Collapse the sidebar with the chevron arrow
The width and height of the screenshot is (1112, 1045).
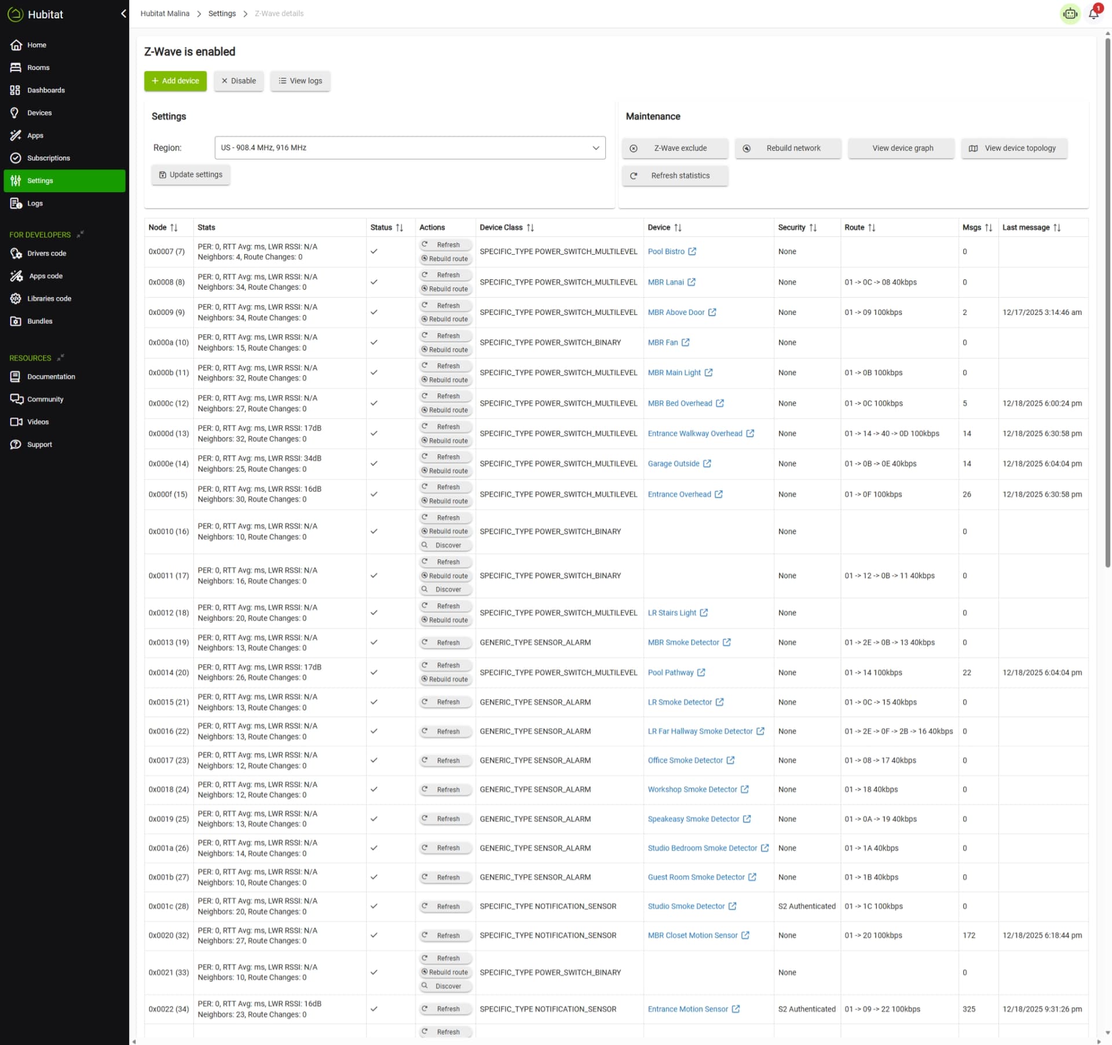123,13
